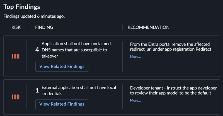This screenshot has height=116, width=223.
Task: Click the high-risk bars icon for local credentials finding
Action: [16, 97]
